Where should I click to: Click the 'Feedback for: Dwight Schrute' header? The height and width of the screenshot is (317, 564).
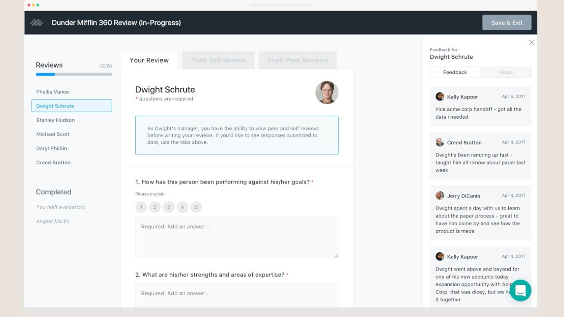coord(452,54)
